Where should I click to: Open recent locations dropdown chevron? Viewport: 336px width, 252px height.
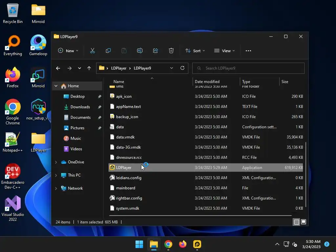[x=79, y=68]
